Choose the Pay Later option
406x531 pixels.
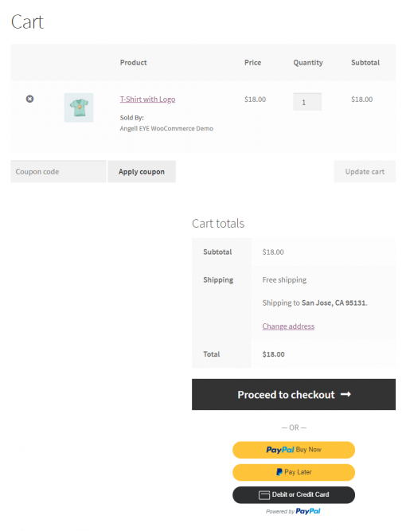(x=294, y=472)
